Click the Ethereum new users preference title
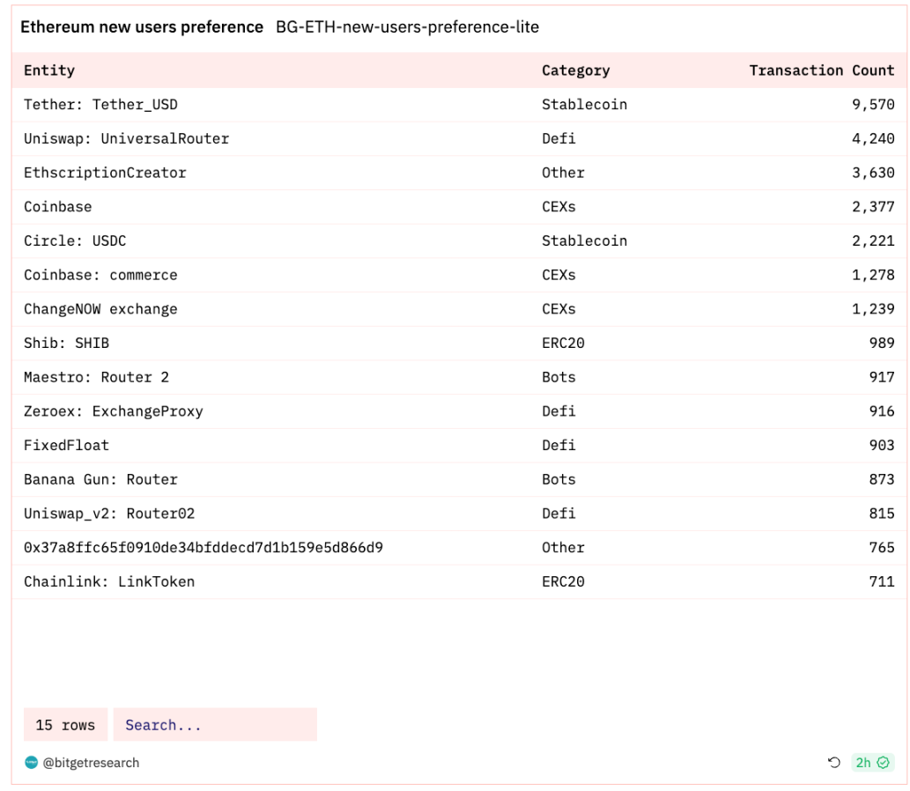The image size is (910, 791). tap(142, 27)
